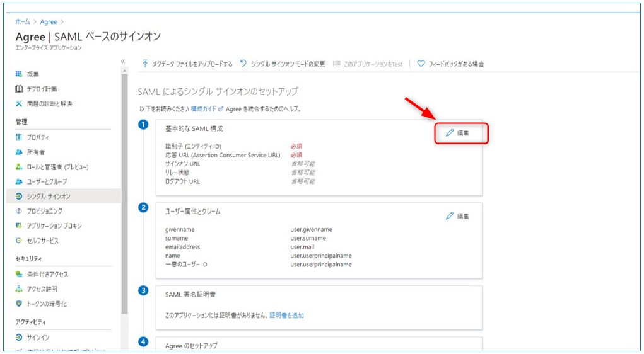Click the ユーザーとグループ people icon
The image size is (644, 354).
[x=18, y=181]
